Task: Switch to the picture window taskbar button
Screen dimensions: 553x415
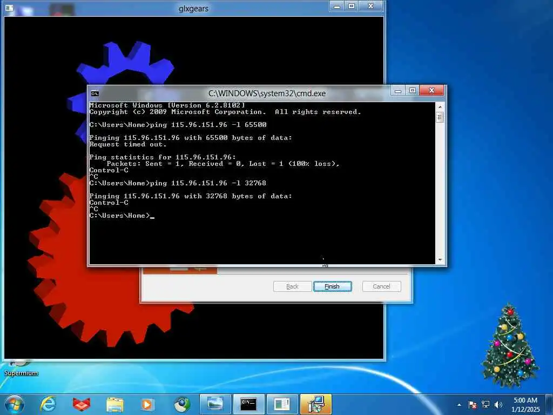Action: [215, 404]
